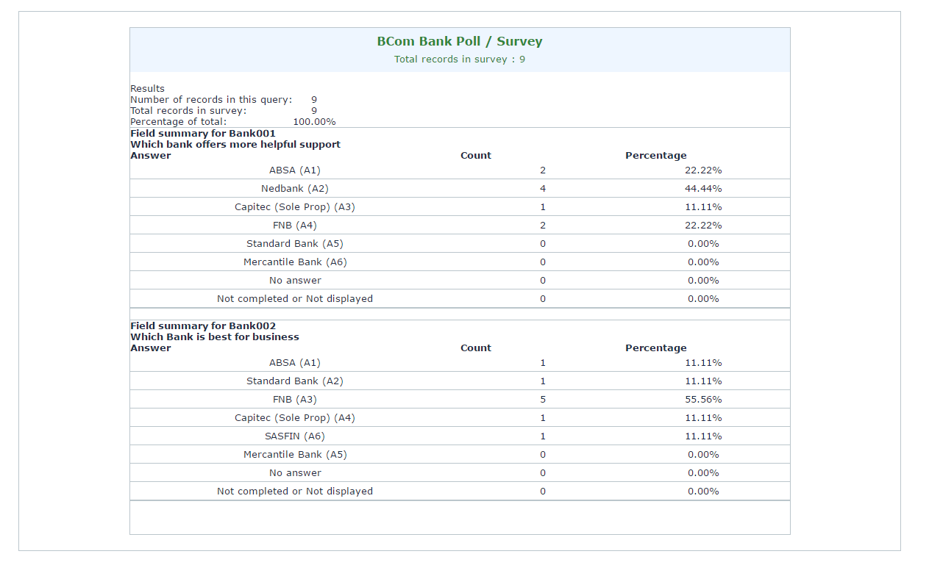The height and width of the screenshot is (565, 929).
Task: Click Standard Bank (A2) answer label
Action: (x=295, y=381)
